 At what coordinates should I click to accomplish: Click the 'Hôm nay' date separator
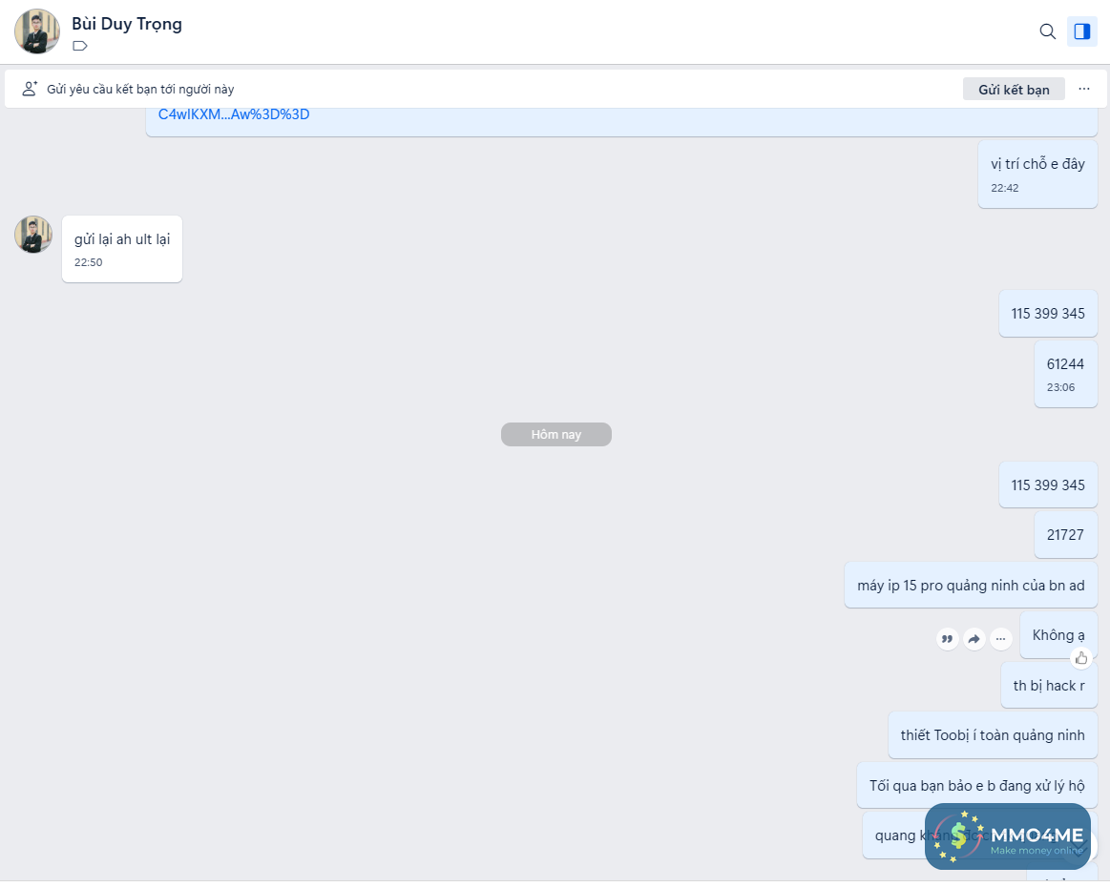[x=555, y=434]
